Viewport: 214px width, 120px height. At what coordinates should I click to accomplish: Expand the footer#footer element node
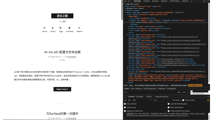pos(129,29)
